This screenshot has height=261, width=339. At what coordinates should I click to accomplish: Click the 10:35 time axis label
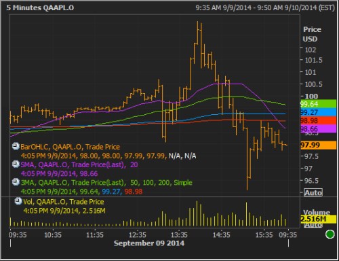[x=53, y=234]
